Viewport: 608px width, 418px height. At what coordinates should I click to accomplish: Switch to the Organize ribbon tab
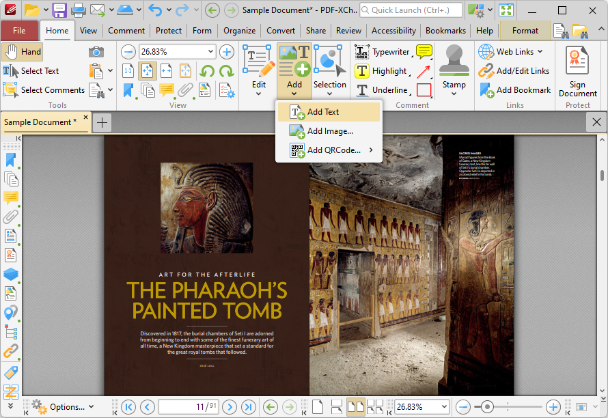point(239,31)
